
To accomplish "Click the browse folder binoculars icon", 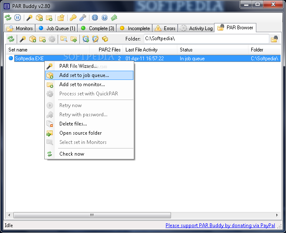I will [x=274, y=38].
